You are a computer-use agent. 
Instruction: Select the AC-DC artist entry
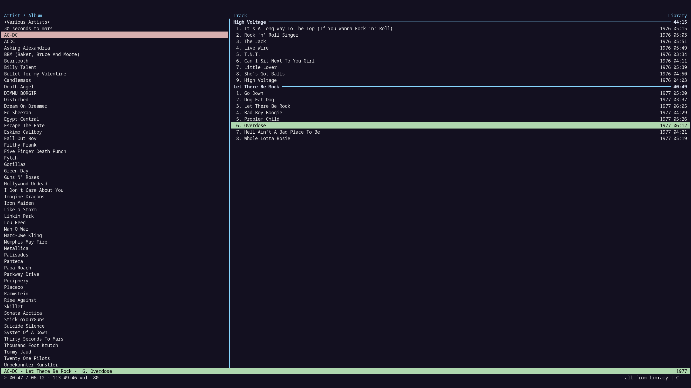[x=11, y=35]
